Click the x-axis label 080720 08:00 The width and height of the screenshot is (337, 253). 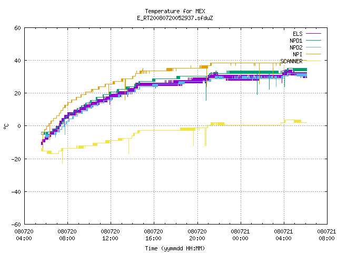pyautogui.click(x=67, y=235)
